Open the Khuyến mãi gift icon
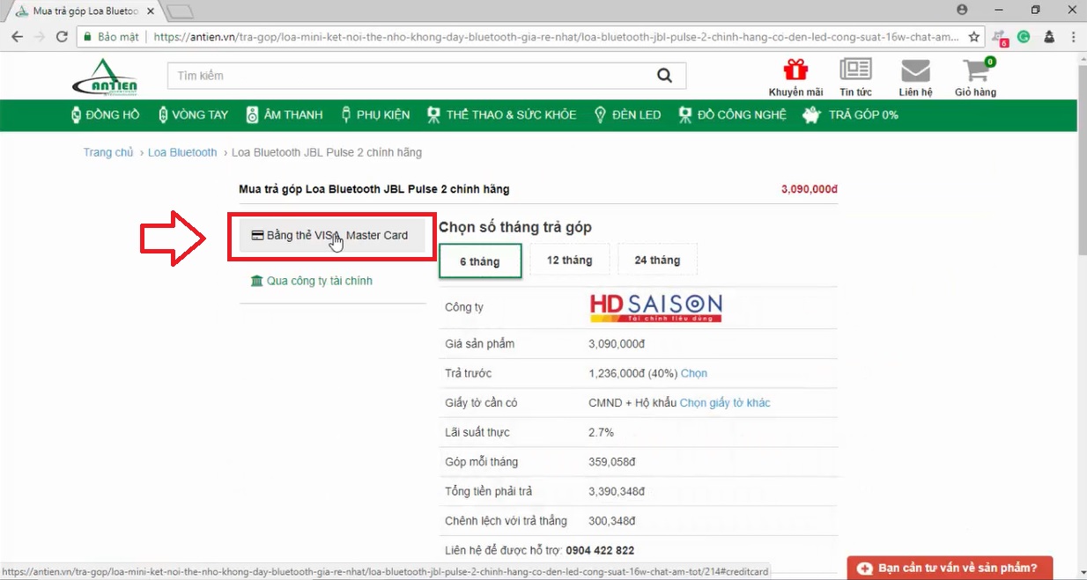 pos(795,70)
